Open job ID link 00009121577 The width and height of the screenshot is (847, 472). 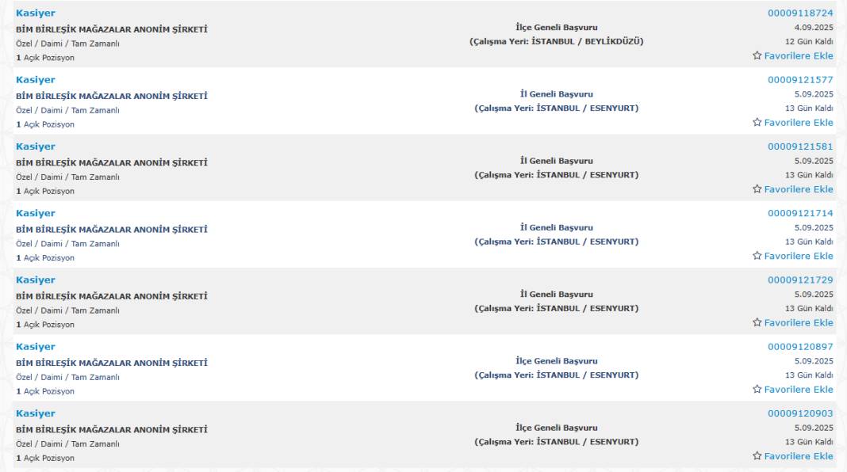tap(800, 79)
